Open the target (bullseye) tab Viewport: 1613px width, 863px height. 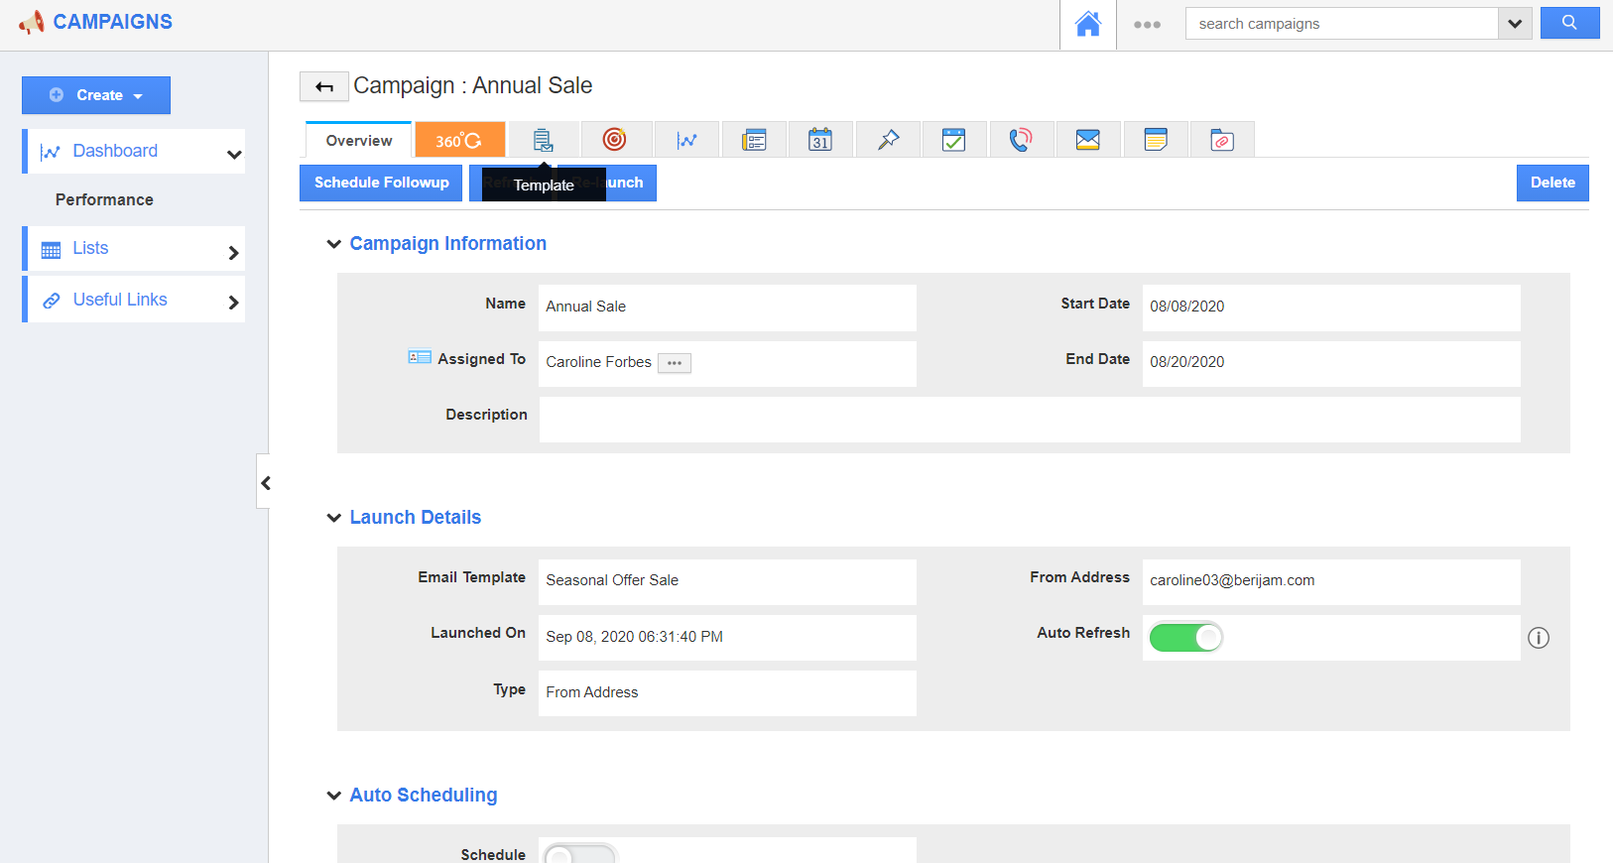615,140
